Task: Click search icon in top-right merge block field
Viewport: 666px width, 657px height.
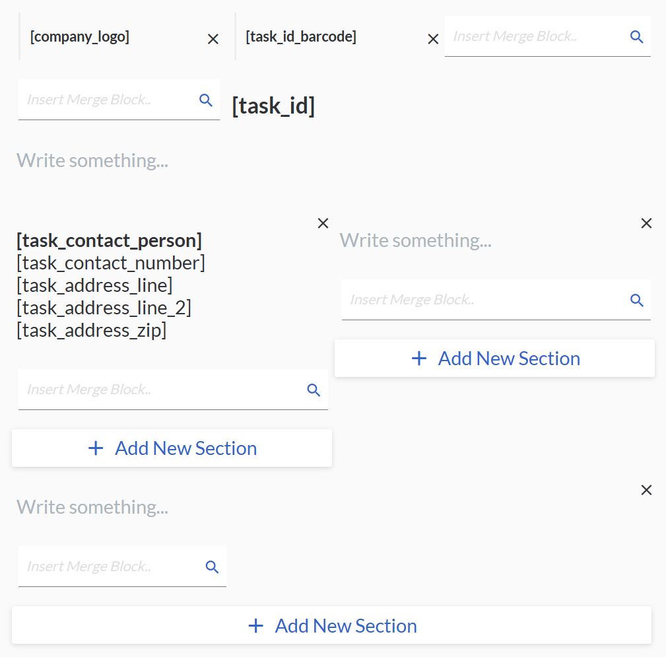Action: tap(636, 37)
